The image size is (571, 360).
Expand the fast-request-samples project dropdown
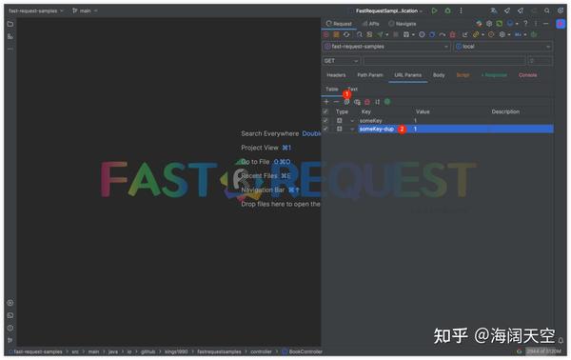[386, 47]
